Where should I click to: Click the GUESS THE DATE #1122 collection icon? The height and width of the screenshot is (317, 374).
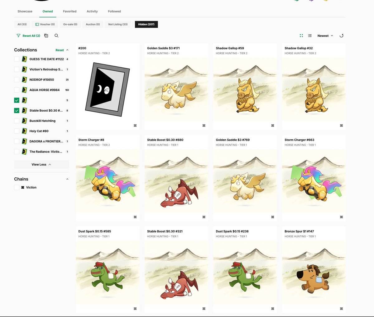(24, 59)
